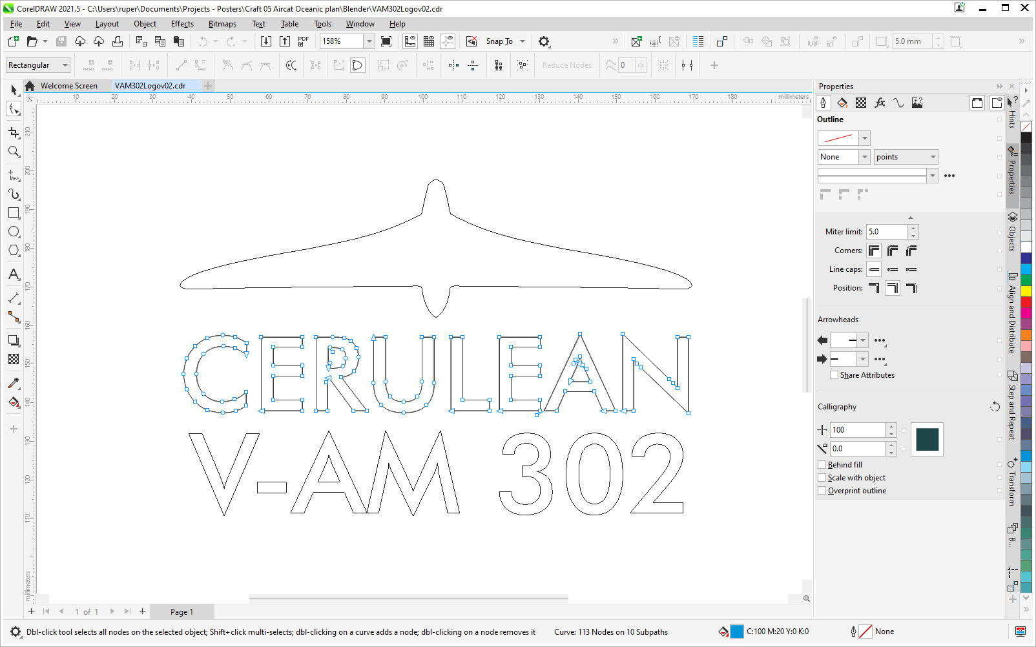Image resolution: width=1036 pixels, height=647 pixels.
Task: Open line style dropdown
Action: pyautogui.click(x=932, y=176)
